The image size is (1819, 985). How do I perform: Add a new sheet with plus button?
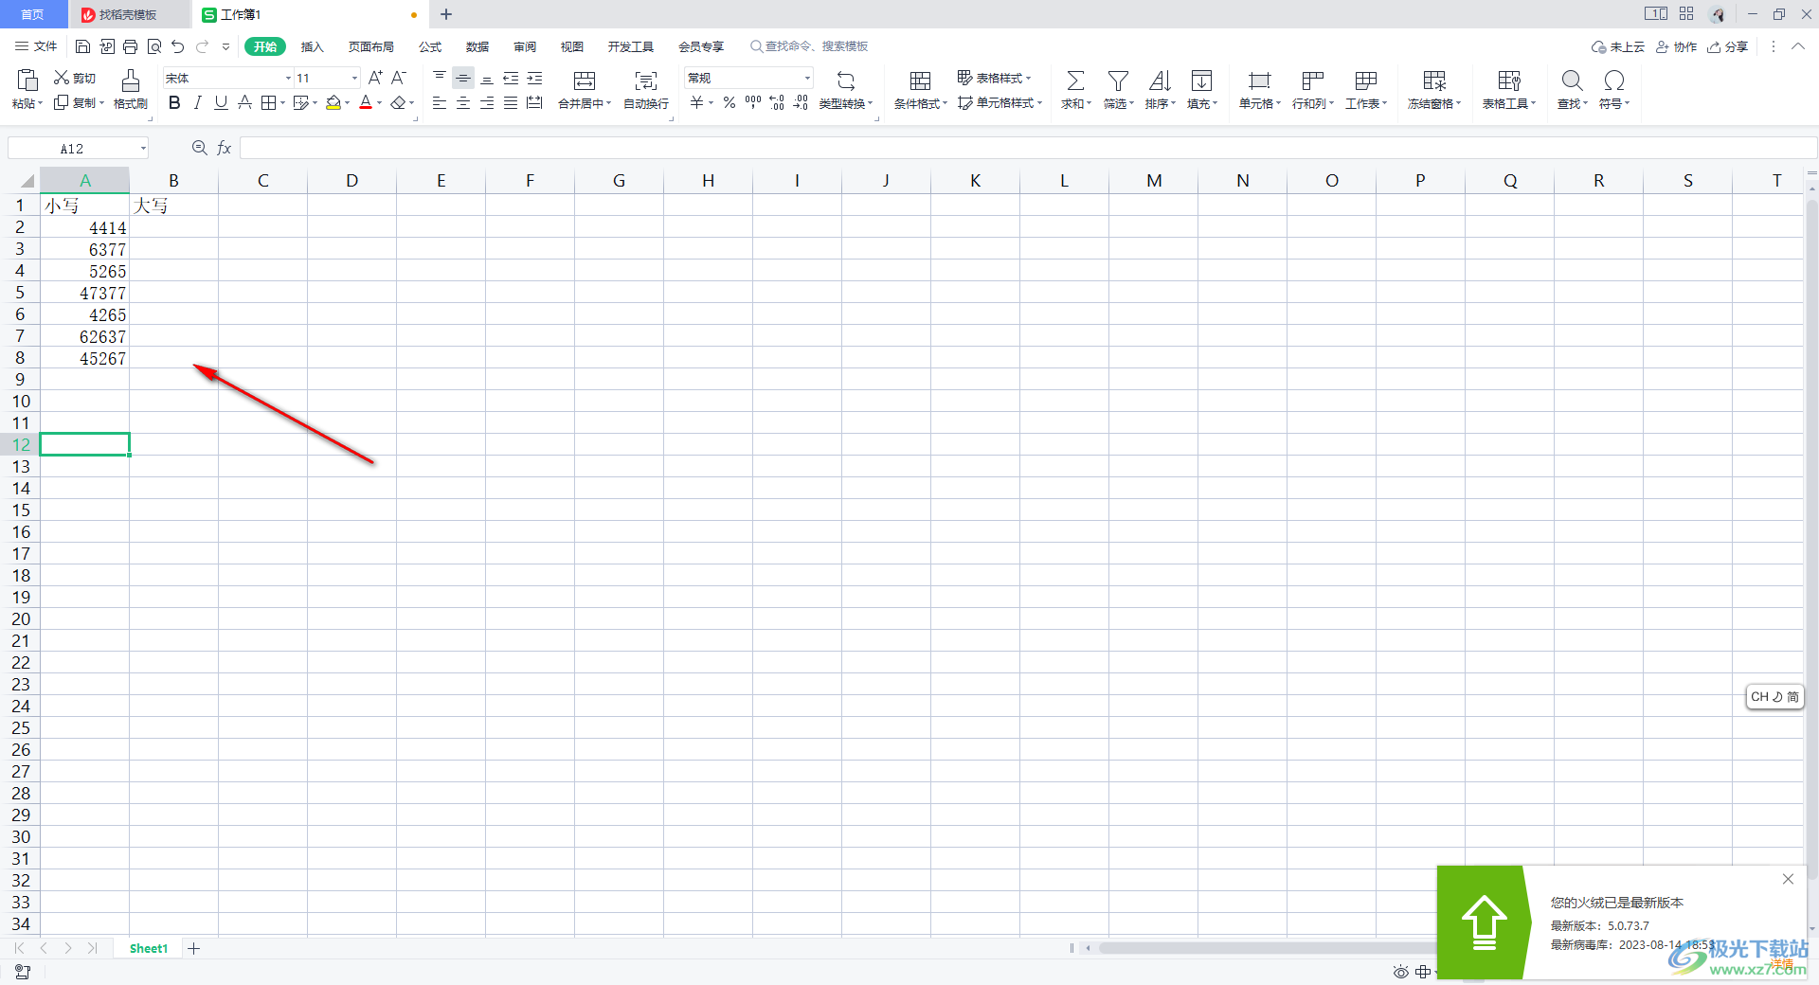(x=194, y=948)
